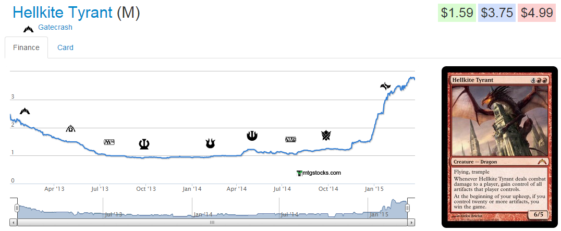Open the Finance tab

pyautogui.click(x=26, y=47)
